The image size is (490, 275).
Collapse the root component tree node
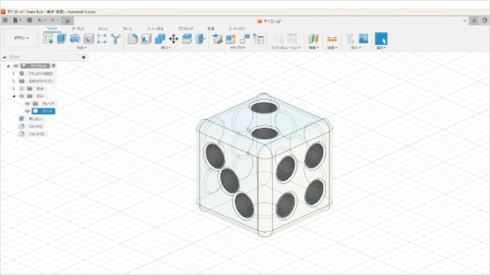click(x=8, y=66)
